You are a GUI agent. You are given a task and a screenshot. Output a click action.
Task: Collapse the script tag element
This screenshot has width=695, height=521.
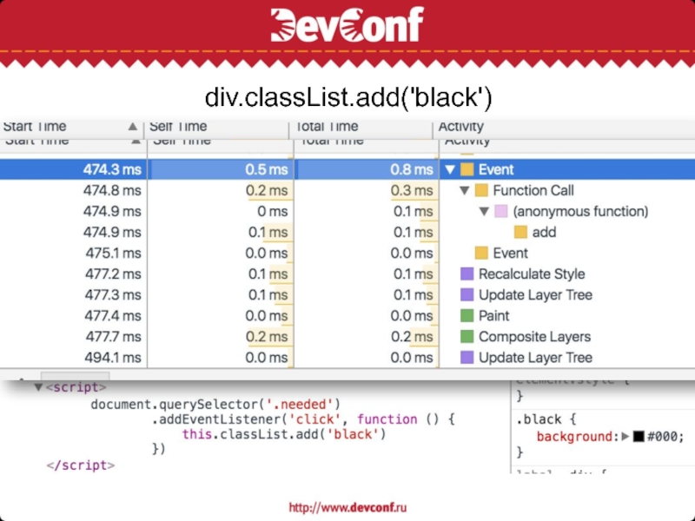(37, 388)
